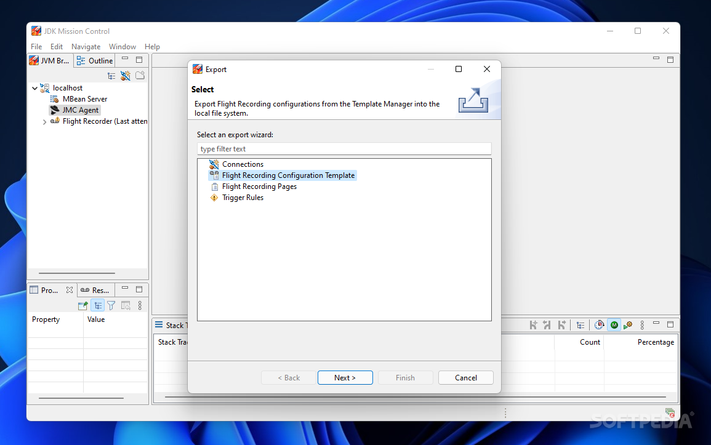Close the Properties tab

click(70, 290)
